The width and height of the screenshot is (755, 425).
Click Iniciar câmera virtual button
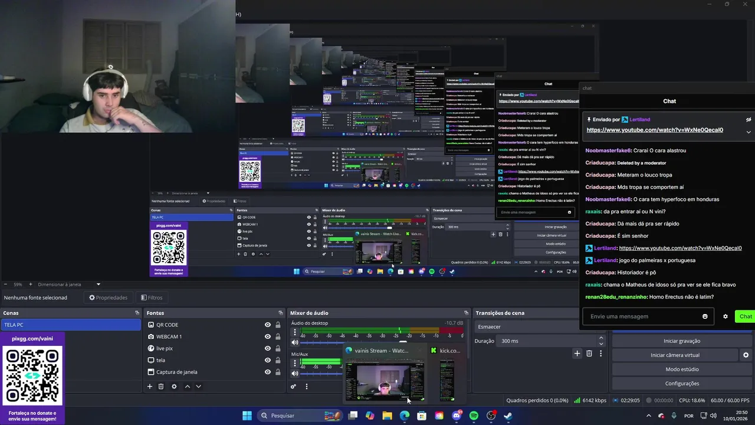(675, 355)
